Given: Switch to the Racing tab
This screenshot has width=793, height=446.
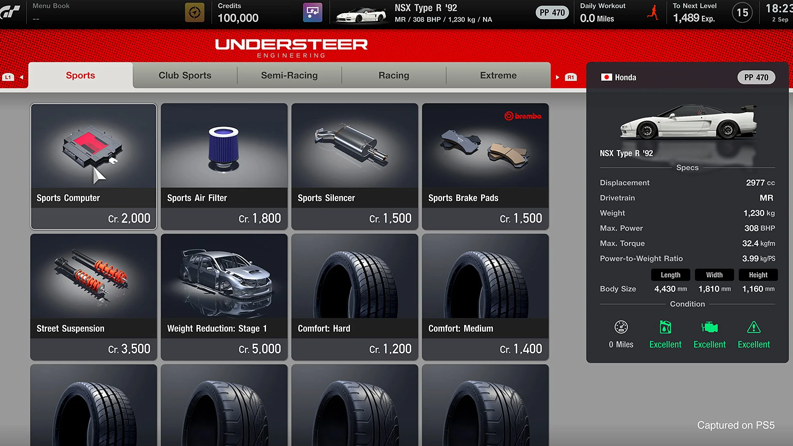Looking at the screenshot, I should click(394, 75).
